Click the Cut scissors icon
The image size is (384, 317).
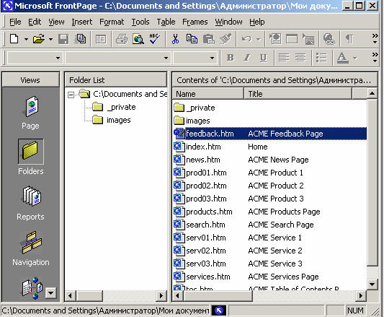coord(175,39)
